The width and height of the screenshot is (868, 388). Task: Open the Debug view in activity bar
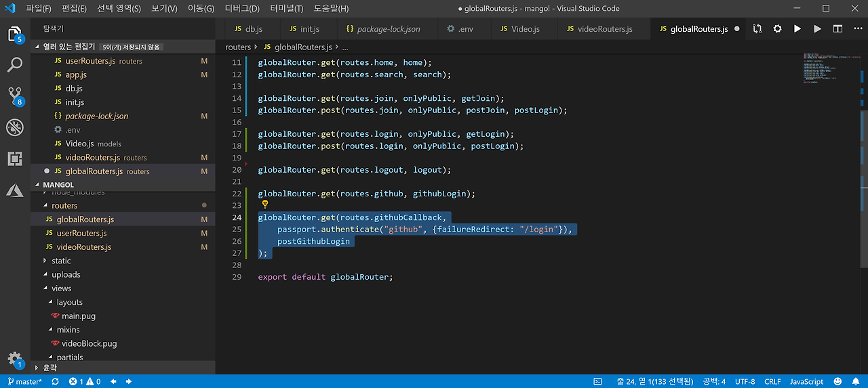15,127
